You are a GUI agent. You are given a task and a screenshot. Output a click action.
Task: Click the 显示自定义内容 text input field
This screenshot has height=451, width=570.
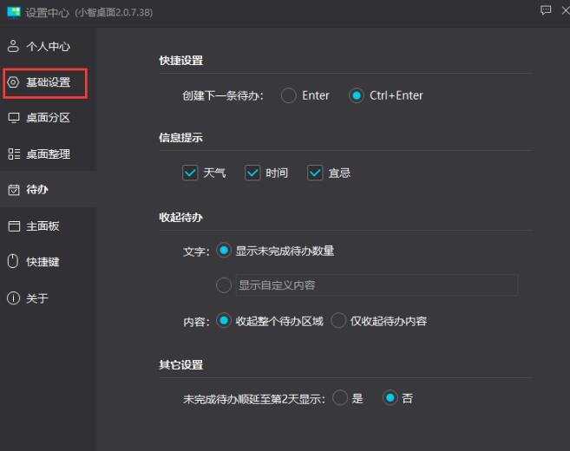click(377, 285)
